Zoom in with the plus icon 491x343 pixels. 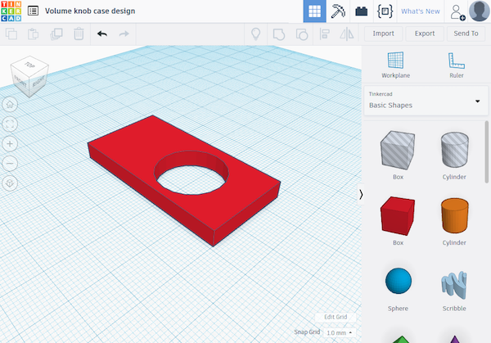(x=10, y=143)
